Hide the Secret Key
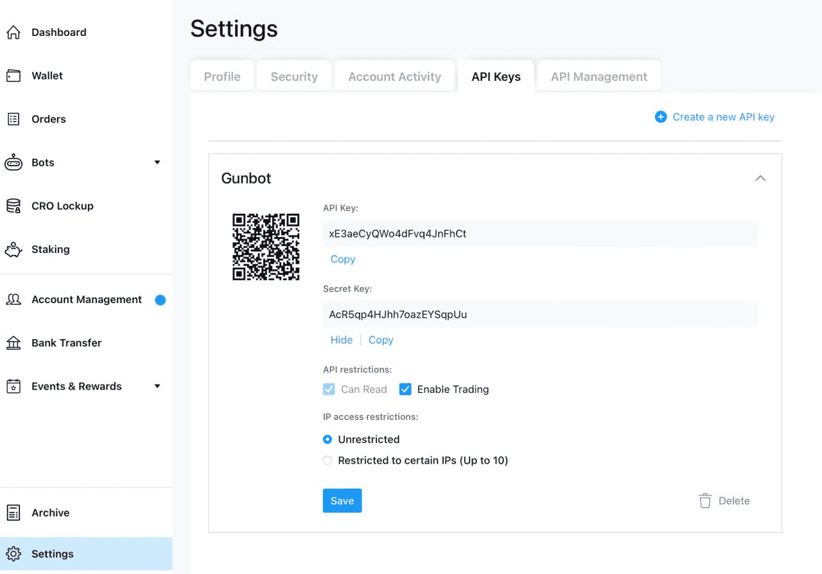Screen dimensions: 822x574 (x=342, y=340)
